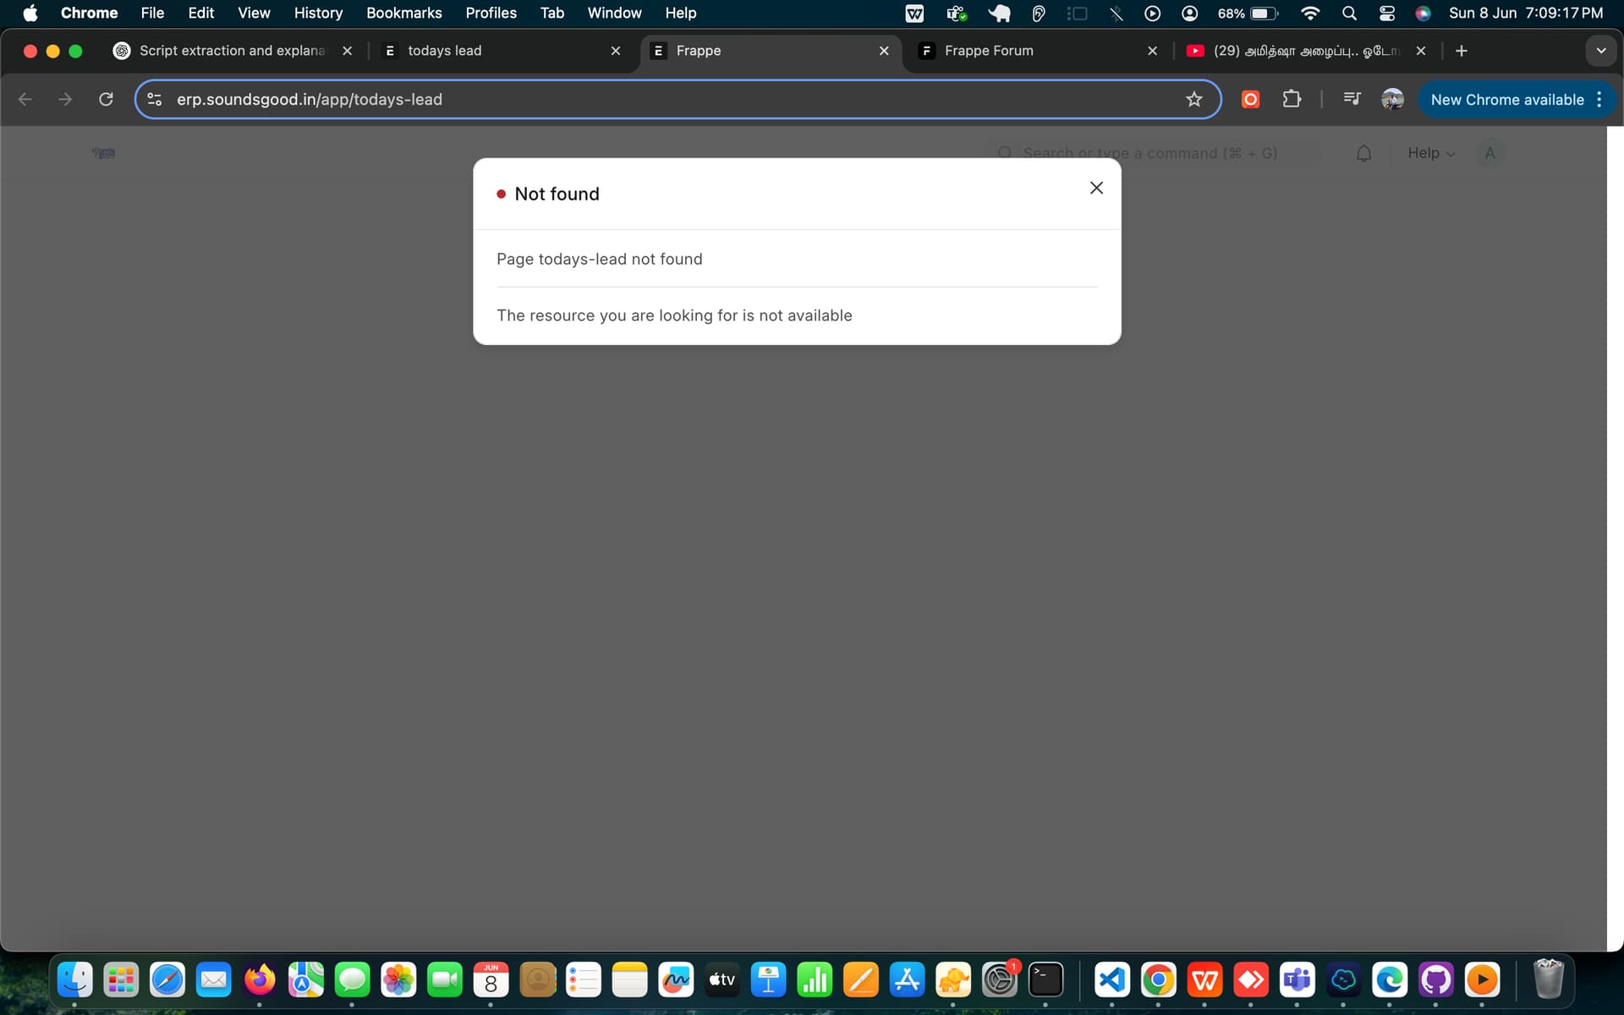
Task: Open GitHub Desktop from the Dock
Action: click(1435, 980)
